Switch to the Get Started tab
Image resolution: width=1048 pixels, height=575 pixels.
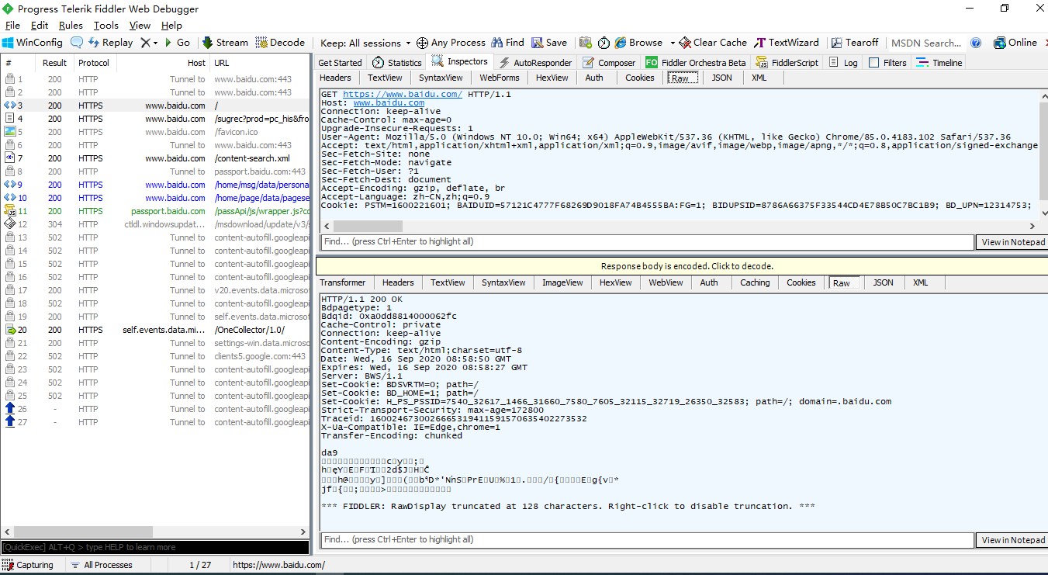(340, 63)
